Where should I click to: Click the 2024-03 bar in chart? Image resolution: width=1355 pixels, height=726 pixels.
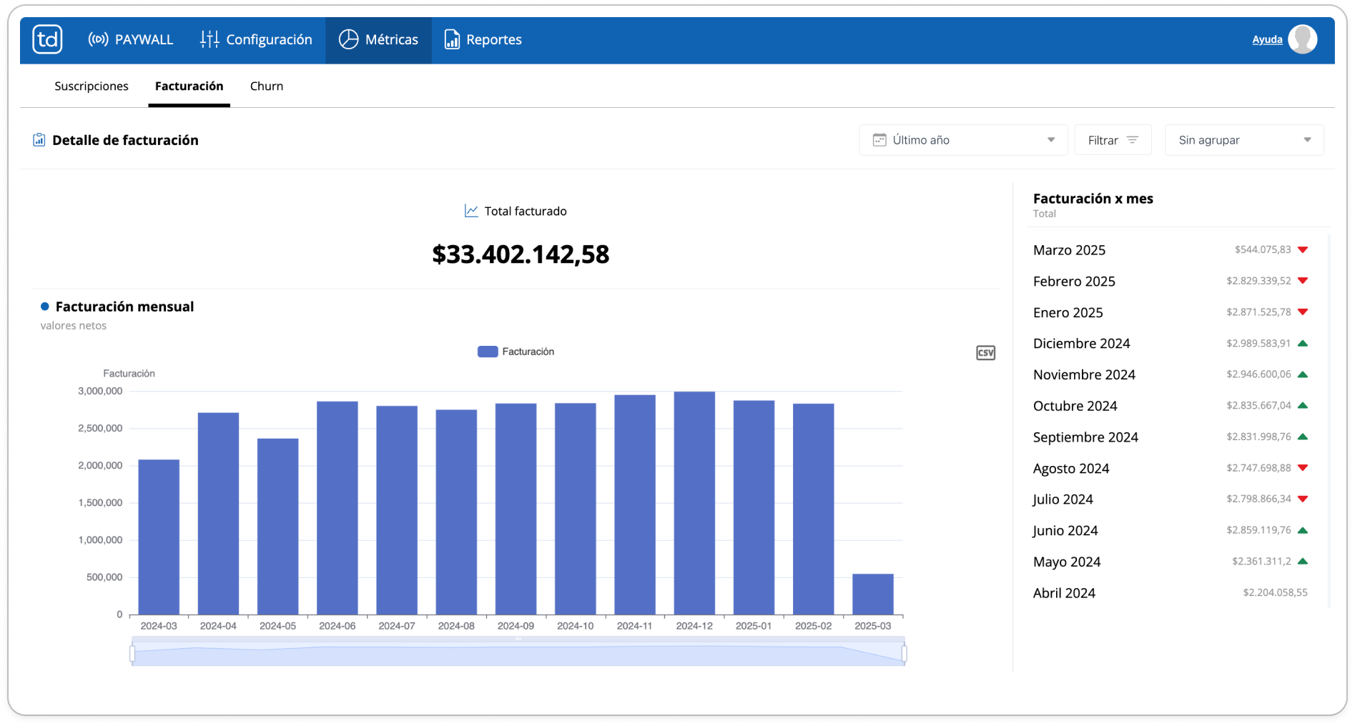(159, 537)
